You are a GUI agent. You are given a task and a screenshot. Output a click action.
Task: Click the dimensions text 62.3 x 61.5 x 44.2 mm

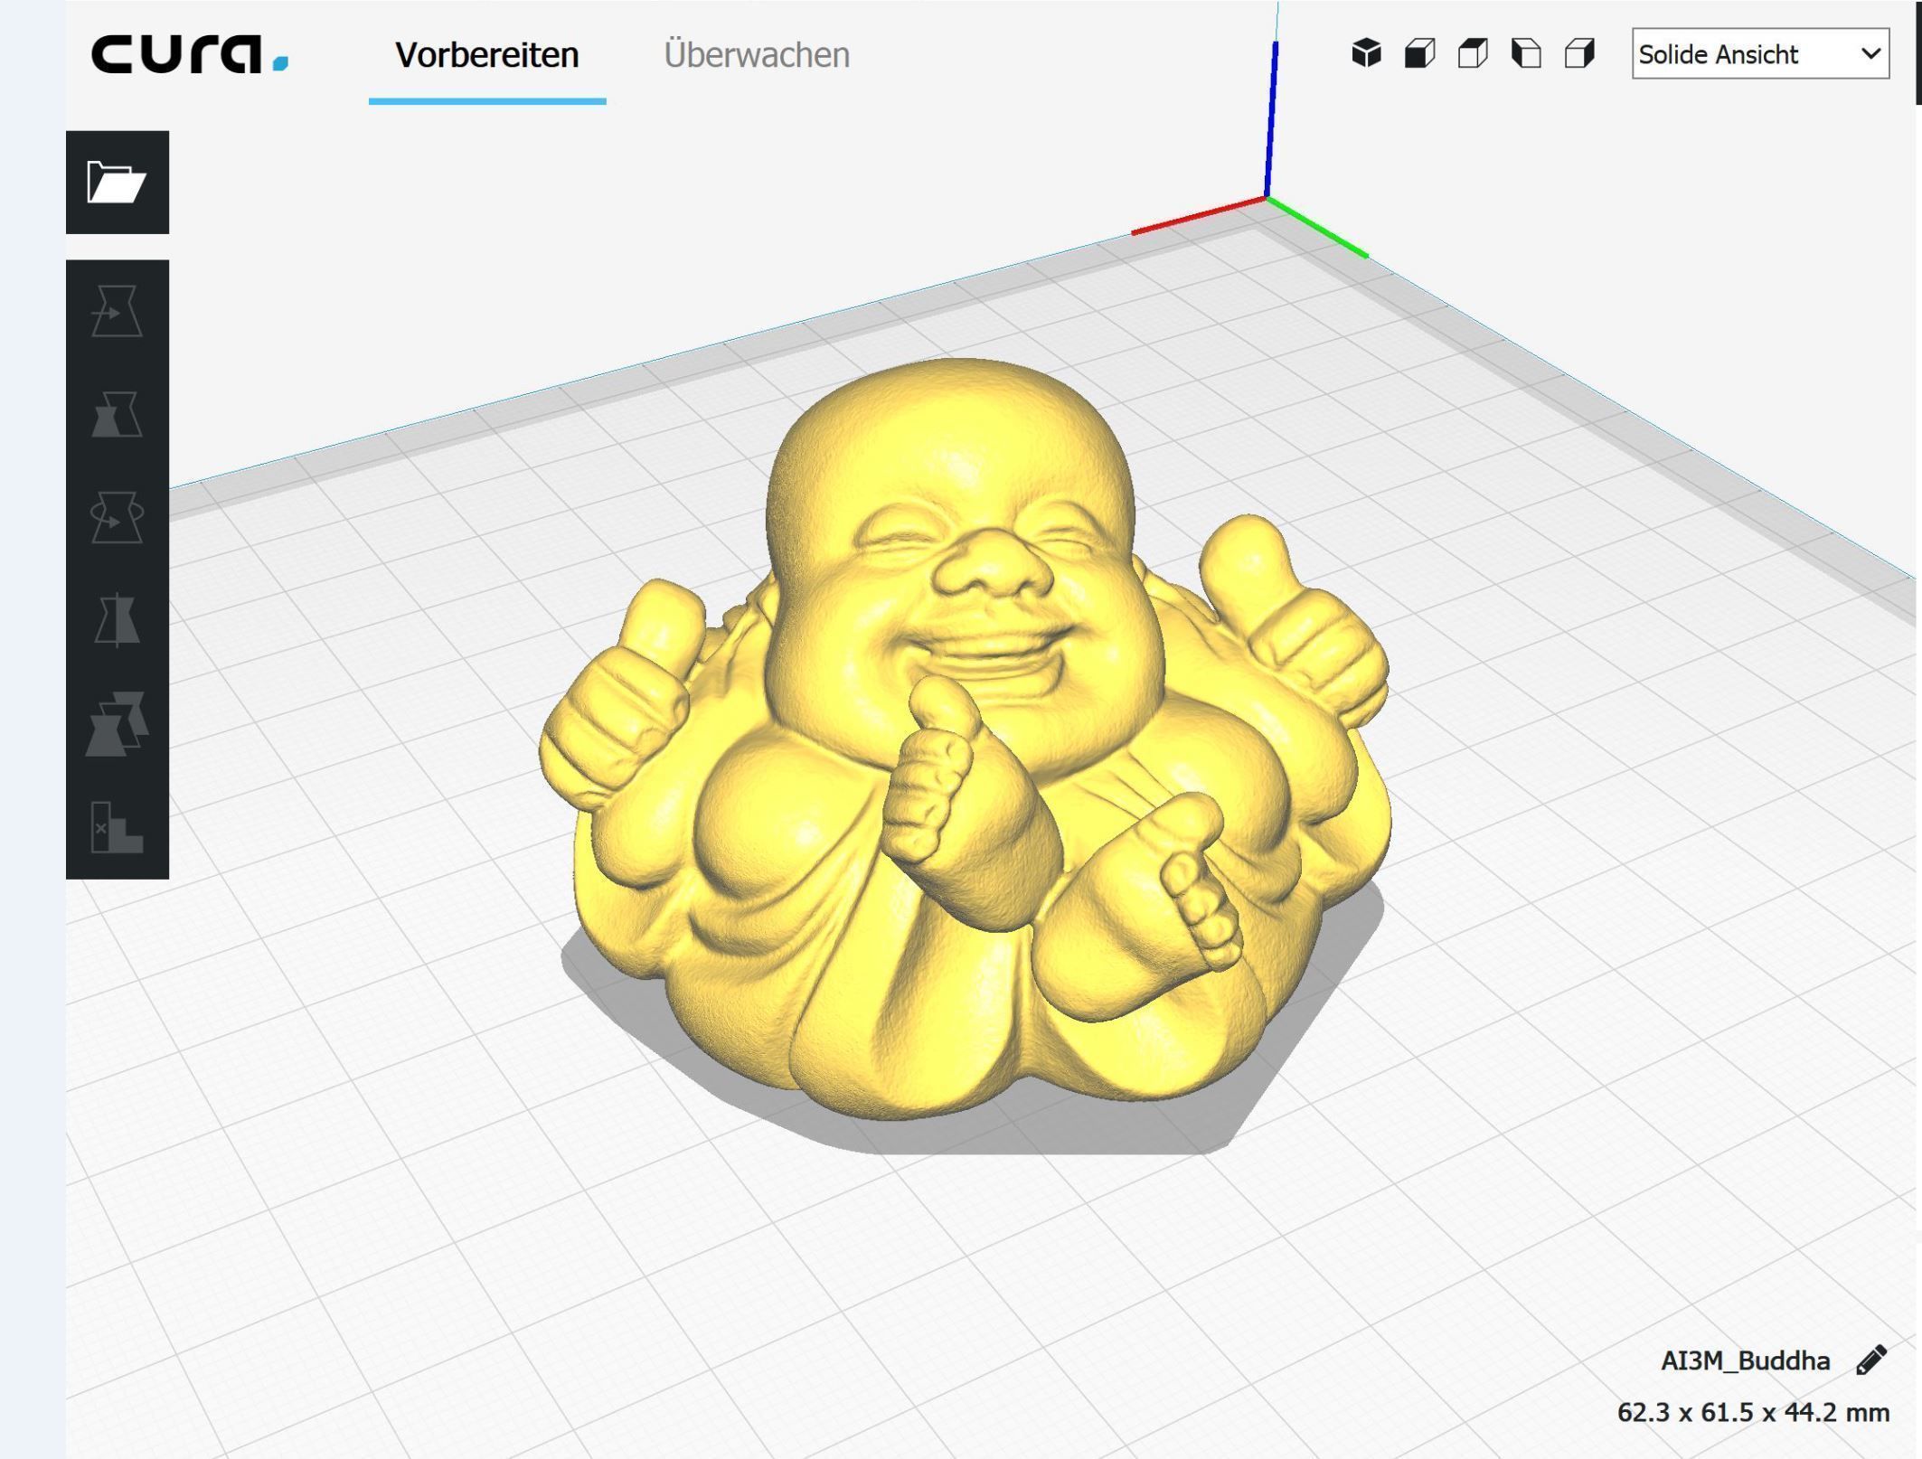coord(1753,1412)
